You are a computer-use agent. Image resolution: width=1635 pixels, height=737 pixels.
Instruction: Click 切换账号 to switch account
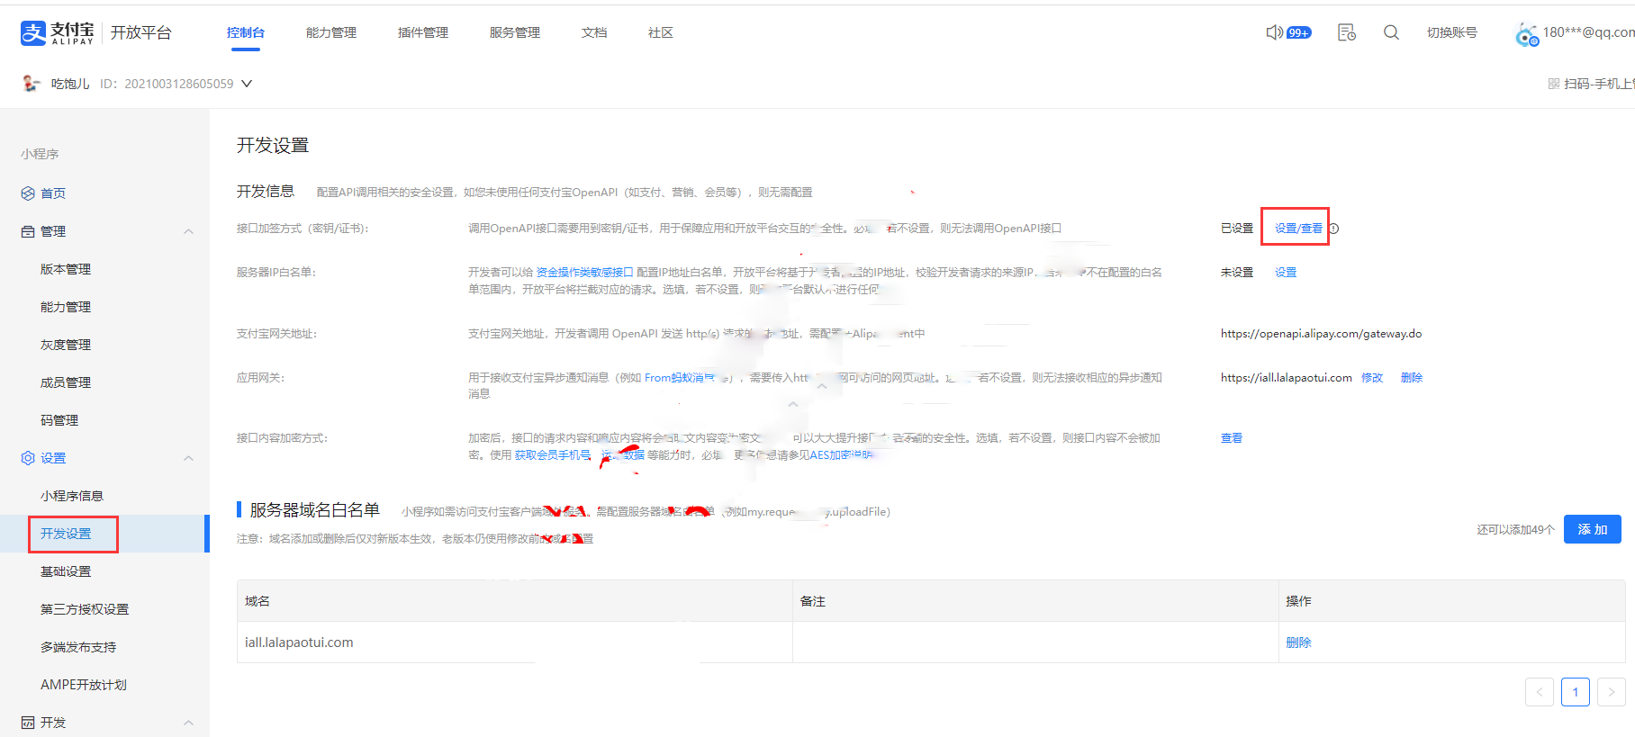coord(1452,32)
